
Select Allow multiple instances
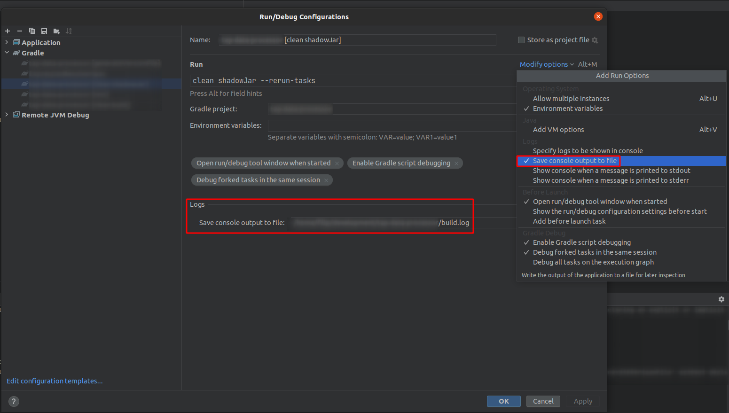click(x=621, y=99)
